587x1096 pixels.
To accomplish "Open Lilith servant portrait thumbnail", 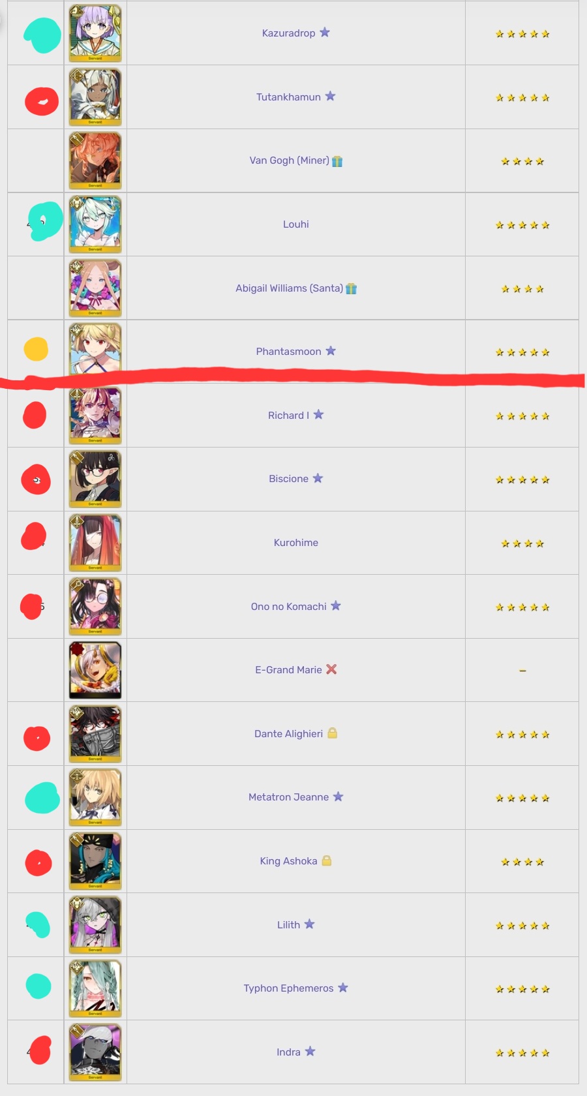I will click(95, 925).
